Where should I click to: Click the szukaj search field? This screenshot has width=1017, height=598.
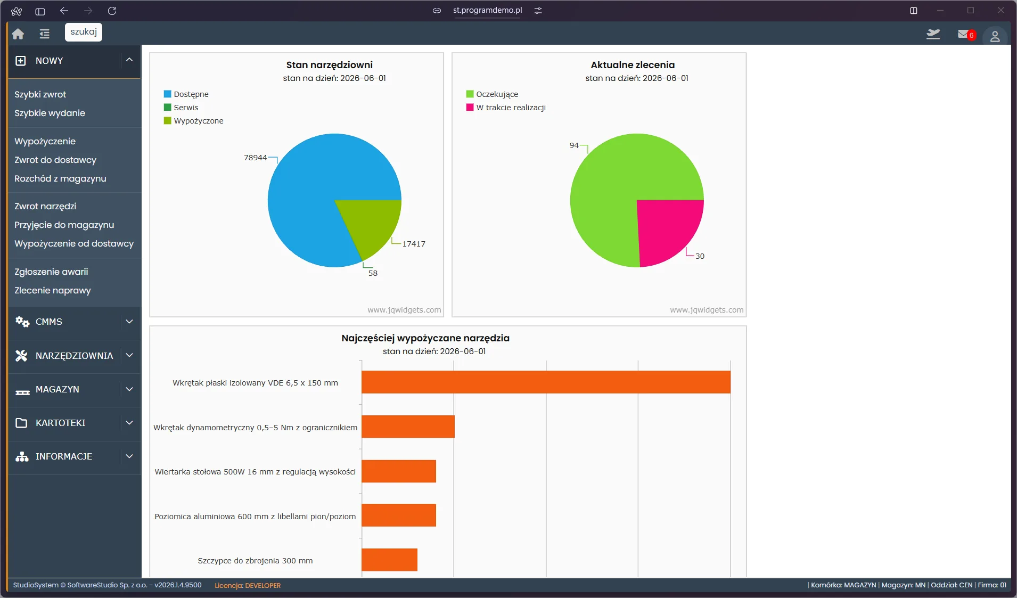pyautogui.click(x=84, y=32)
